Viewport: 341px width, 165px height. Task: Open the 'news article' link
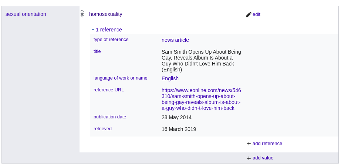175,40
